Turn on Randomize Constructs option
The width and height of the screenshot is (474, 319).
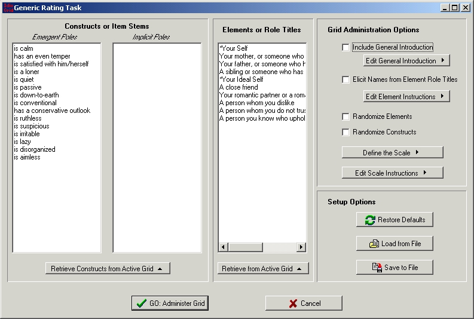coord(345,132)
